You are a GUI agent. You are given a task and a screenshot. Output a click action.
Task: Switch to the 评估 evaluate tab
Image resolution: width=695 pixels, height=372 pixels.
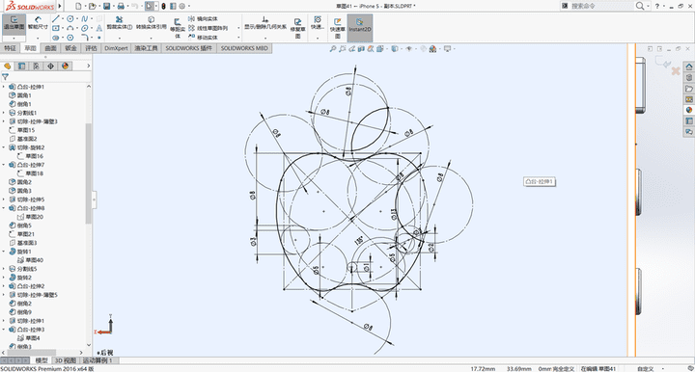pyautogui.click(x=91, y=48)
